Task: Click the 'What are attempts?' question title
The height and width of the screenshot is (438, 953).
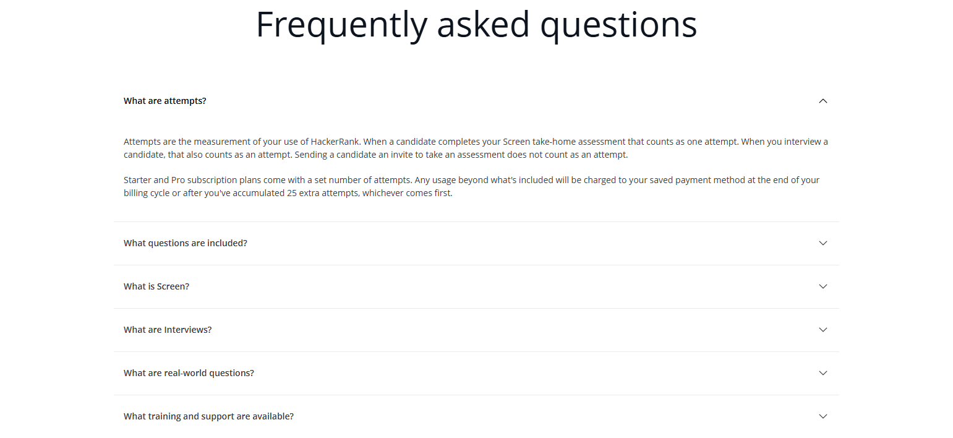Action: tap(165, 100)
